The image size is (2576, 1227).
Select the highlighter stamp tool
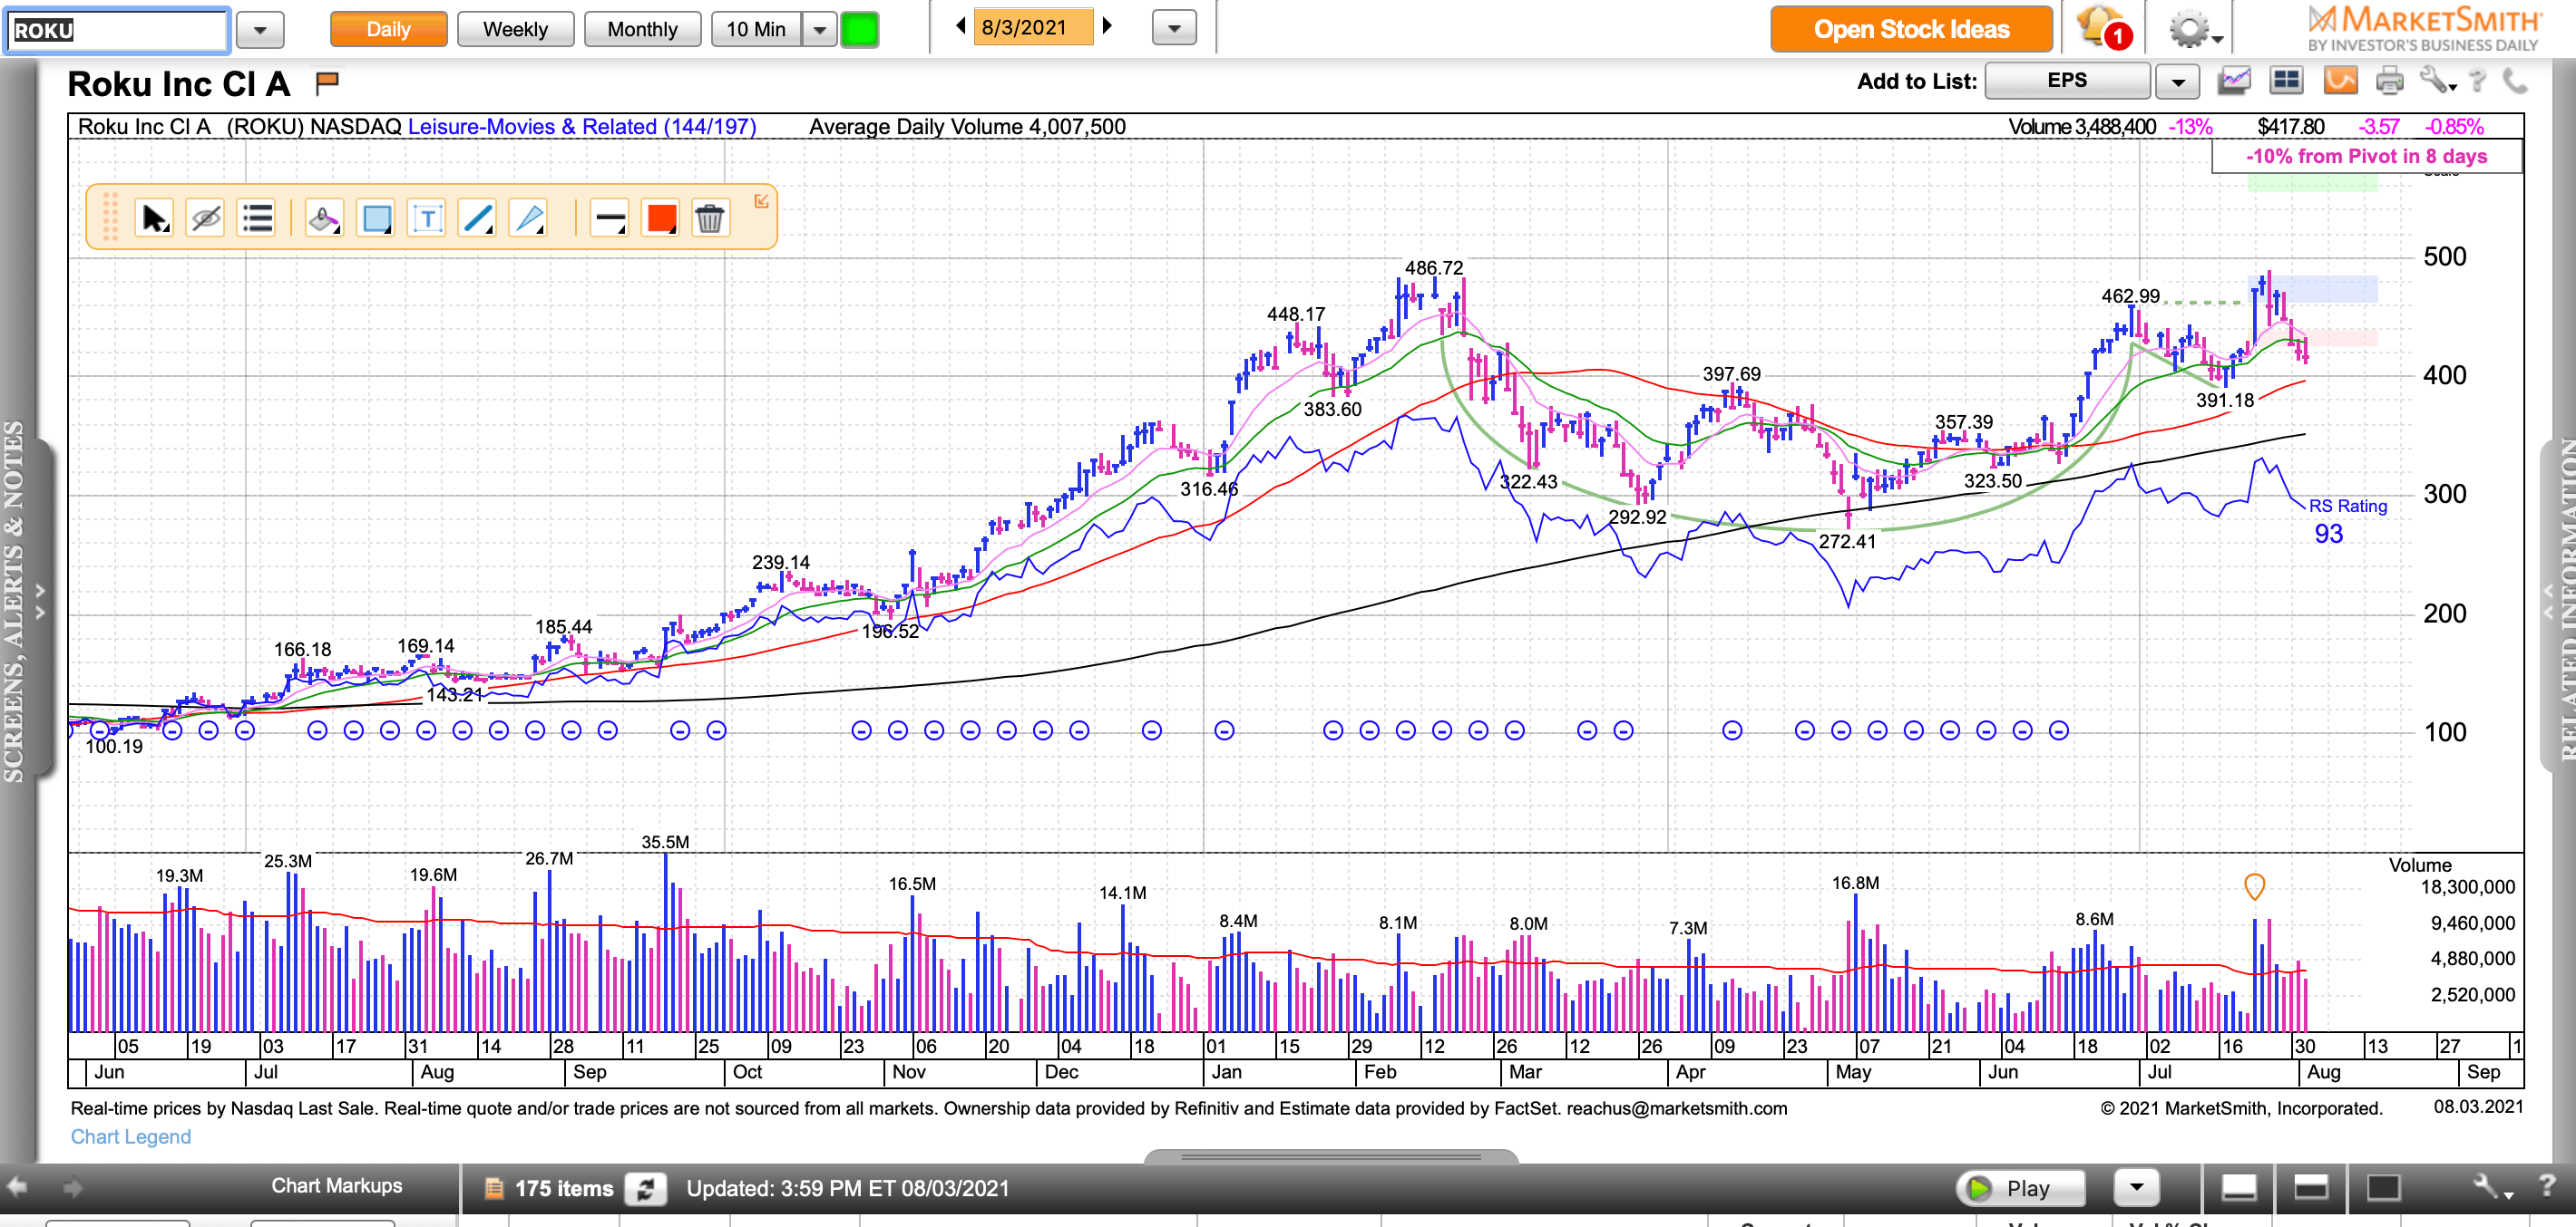click(324, 217)
